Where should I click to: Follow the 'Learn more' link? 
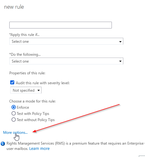point(39,149)
